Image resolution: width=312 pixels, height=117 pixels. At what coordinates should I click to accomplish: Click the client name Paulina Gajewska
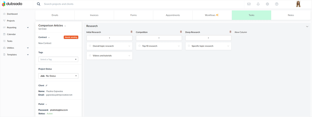[55, 91]
